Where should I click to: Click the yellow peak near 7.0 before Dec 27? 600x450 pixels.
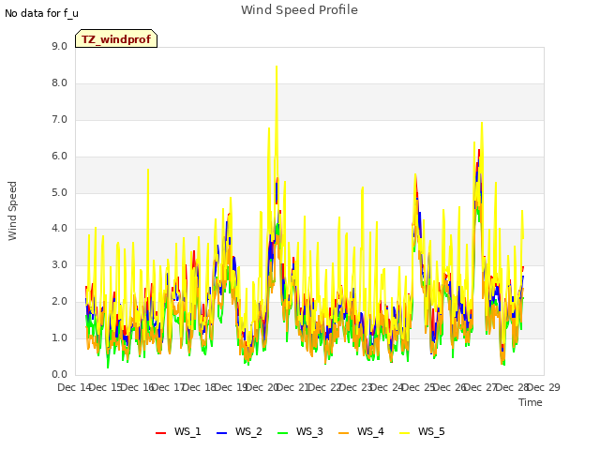coord(482,123)
